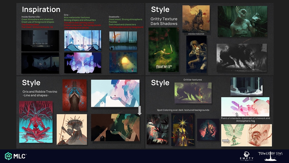
Task: Select Style heading beside Grittier textures
Action: point(160,83)
